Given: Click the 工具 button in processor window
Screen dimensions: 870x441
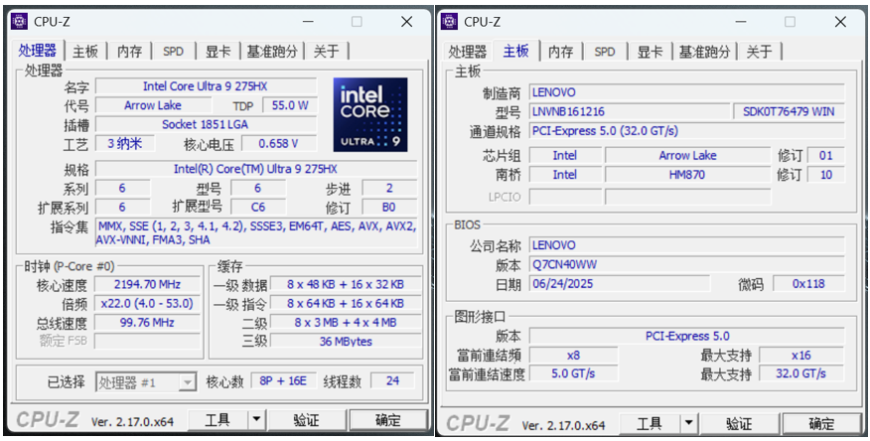Looking at the screenshot, I should [217, 420].
